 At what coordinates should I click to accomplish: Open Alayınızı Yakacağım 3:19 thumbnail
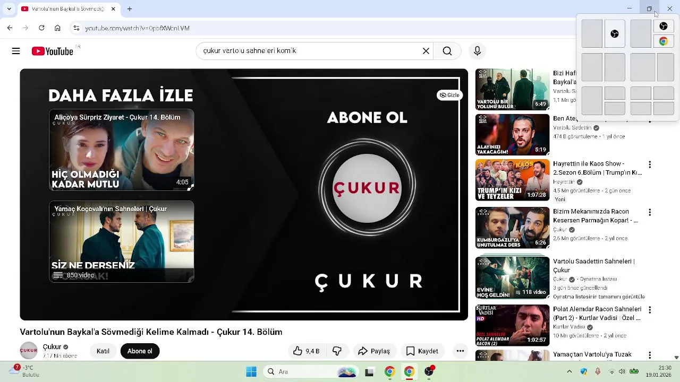pyautogui.click(x=512, y=135)
